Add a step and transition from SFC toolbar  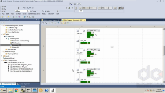pyautogui.click(x=80, y=8)
